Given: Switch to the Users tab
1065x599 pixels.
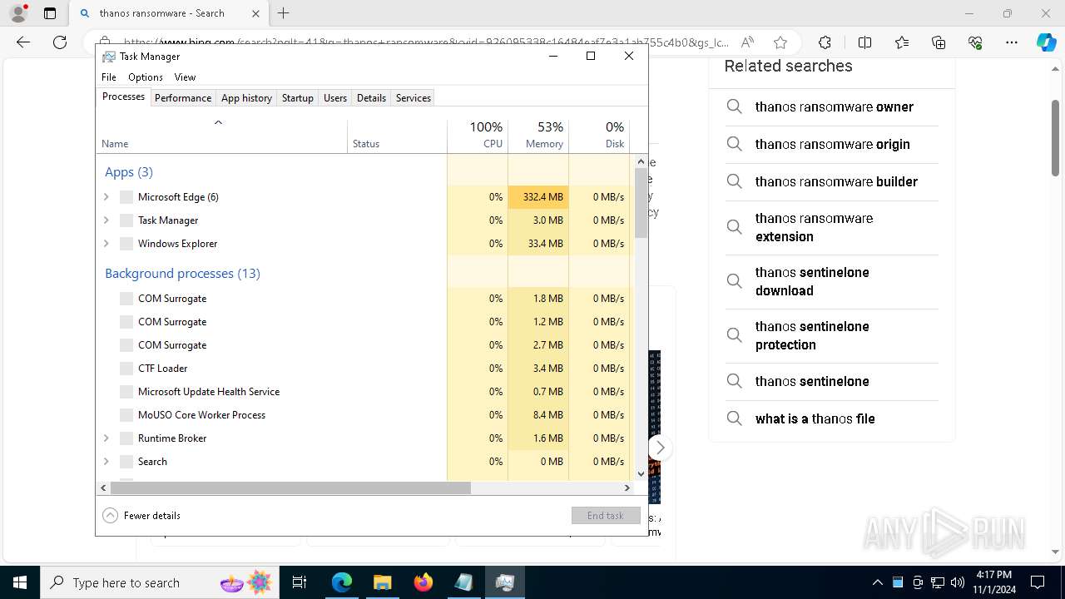Looking at the screenshot, I should pyautogui.click(x=335, y=97).
